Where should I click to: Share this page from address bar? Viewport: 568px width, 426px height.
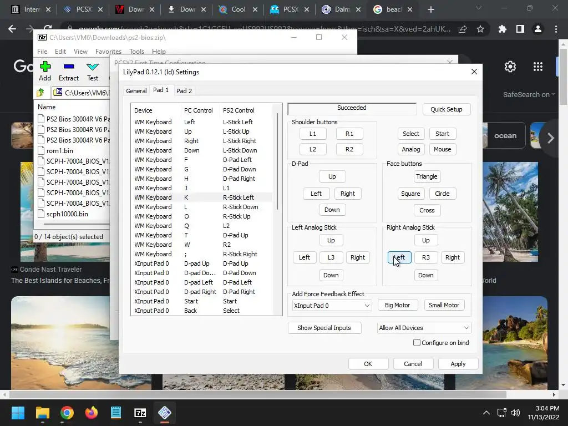(463, 29)
